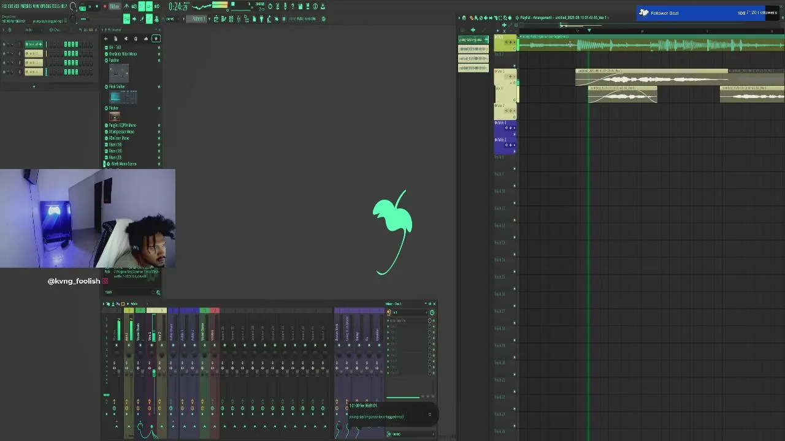Screen dimensions: 785x441
Task: Toggle mute LED of the second channel row
Action: tap(4, 53)
